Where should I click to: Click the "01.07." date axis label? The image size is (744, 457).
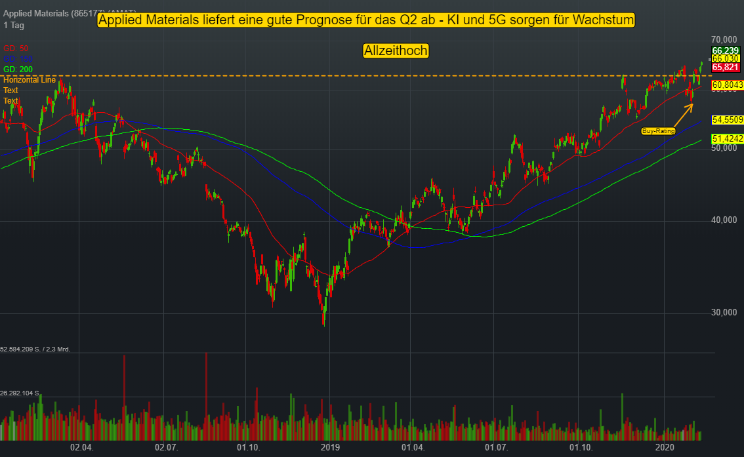coord(496,448)
